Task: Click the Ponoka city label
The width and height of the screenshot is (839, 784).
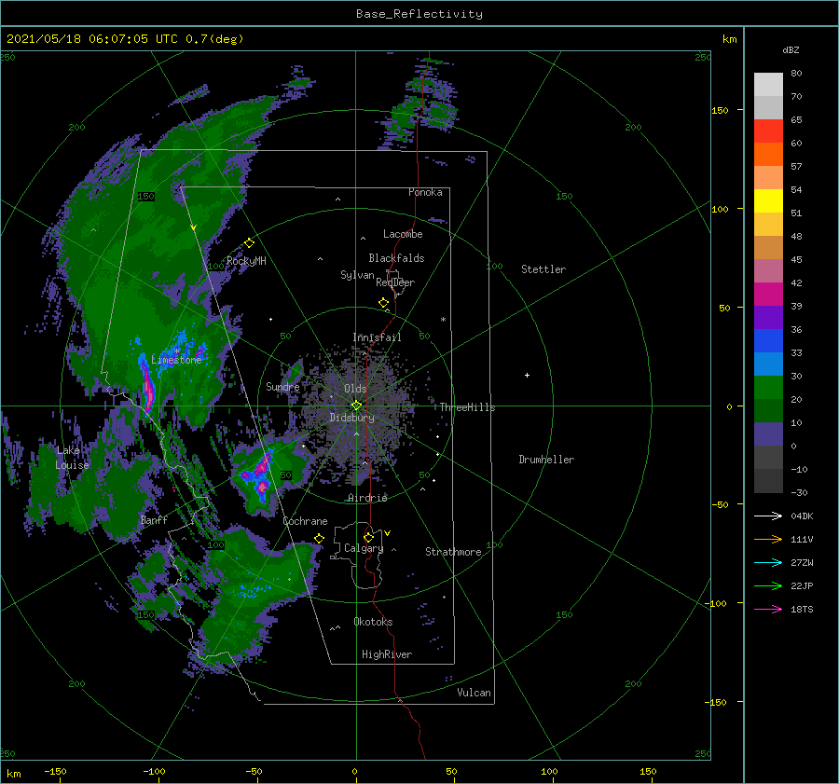Action: tap(425, 192)
